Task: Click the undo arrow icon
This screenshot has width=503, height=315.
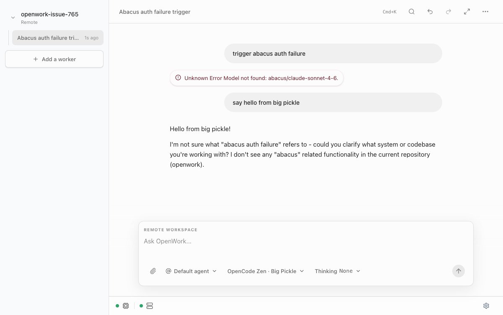Action: (x=430, y=12)
